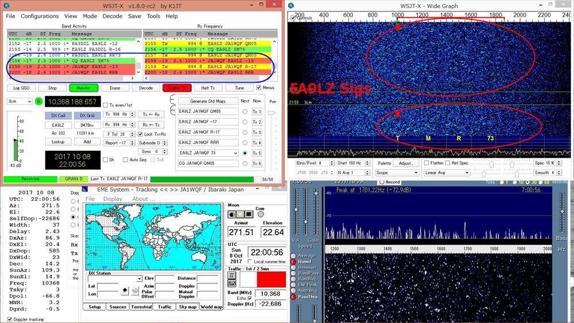The width and height of the screenshot is (574, 323).
Task: Toggle the Humid filter in the spectrum analyzer
Action: tap(293, 262)
